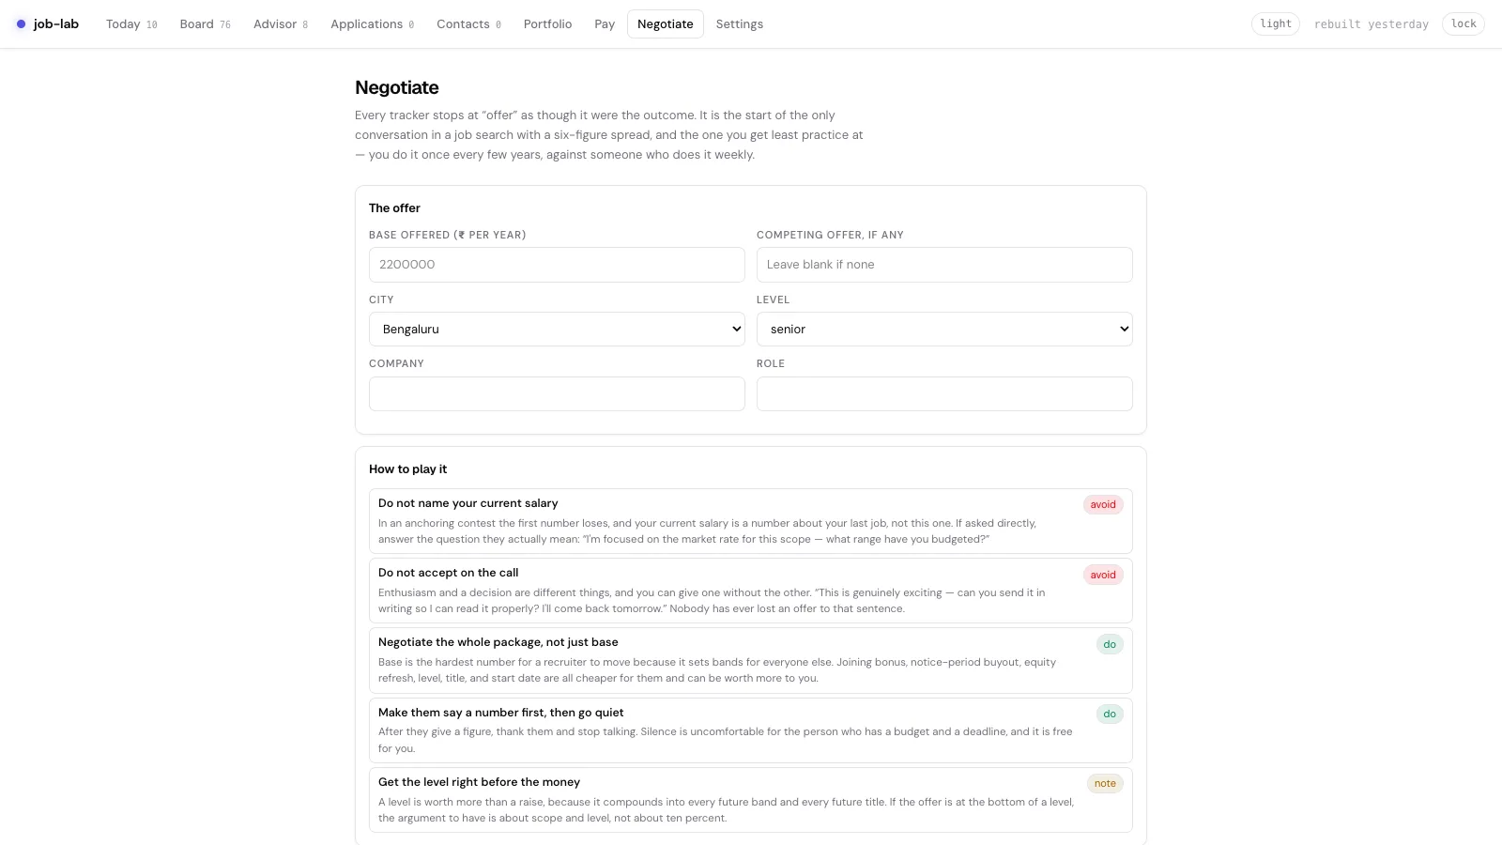
Task: Click the COMPANY field label
Action: (x=396, y=363)
